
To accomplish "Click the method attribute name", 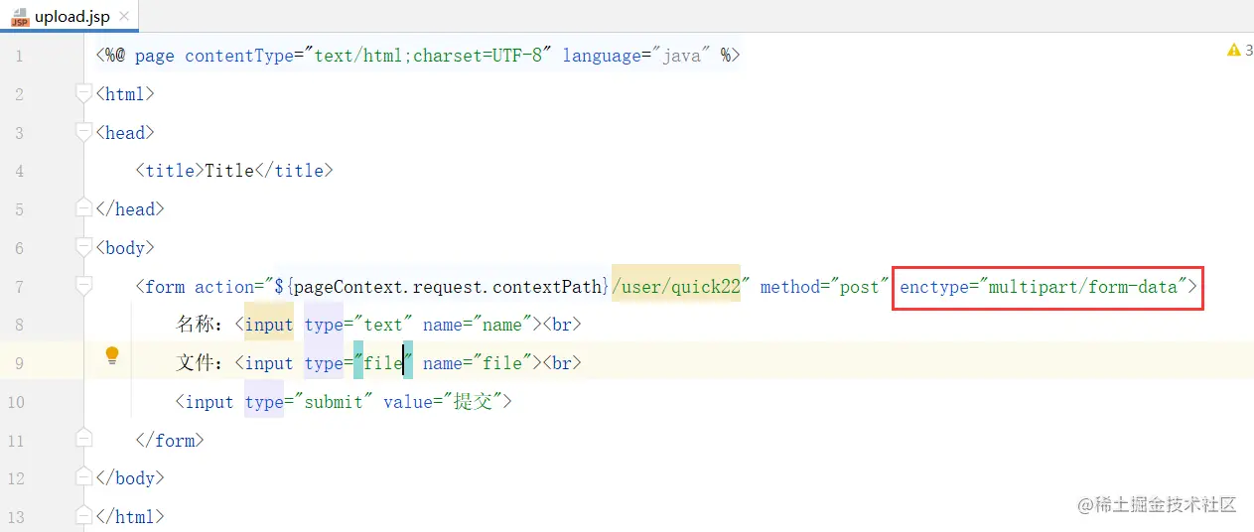I will tap(789, 287).
